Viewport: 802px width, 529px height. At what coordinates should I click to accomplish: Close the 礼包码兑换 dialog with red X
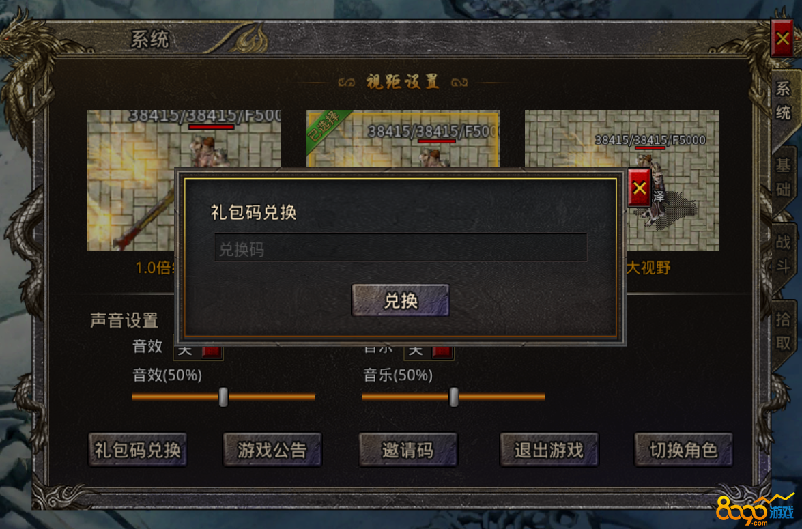(x=639, y=188)
